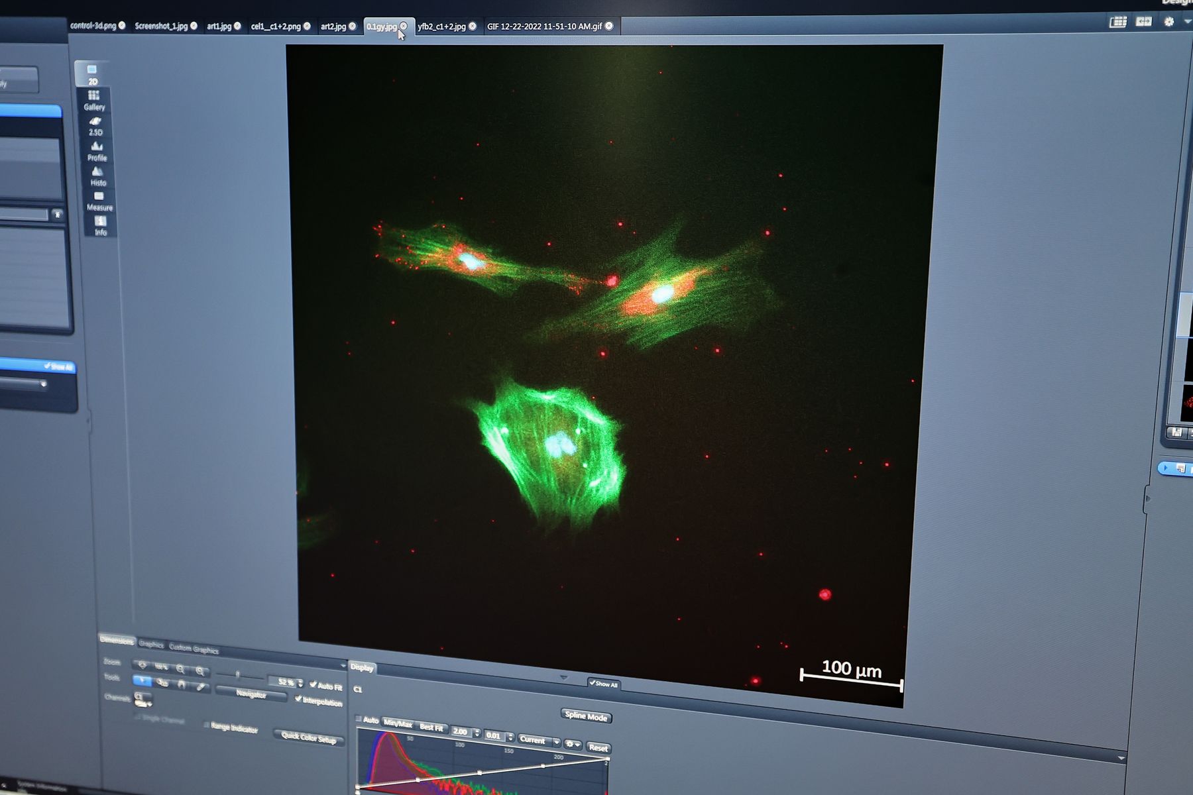Enable the Range Indicator checkbox
Viewport: 1193px width, 795px height.
pos(206,725)
